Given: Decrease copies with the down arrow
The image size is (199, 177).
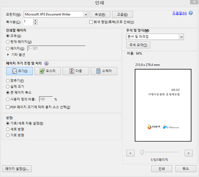Looking at the screenshot, I should tap(35, 23).
